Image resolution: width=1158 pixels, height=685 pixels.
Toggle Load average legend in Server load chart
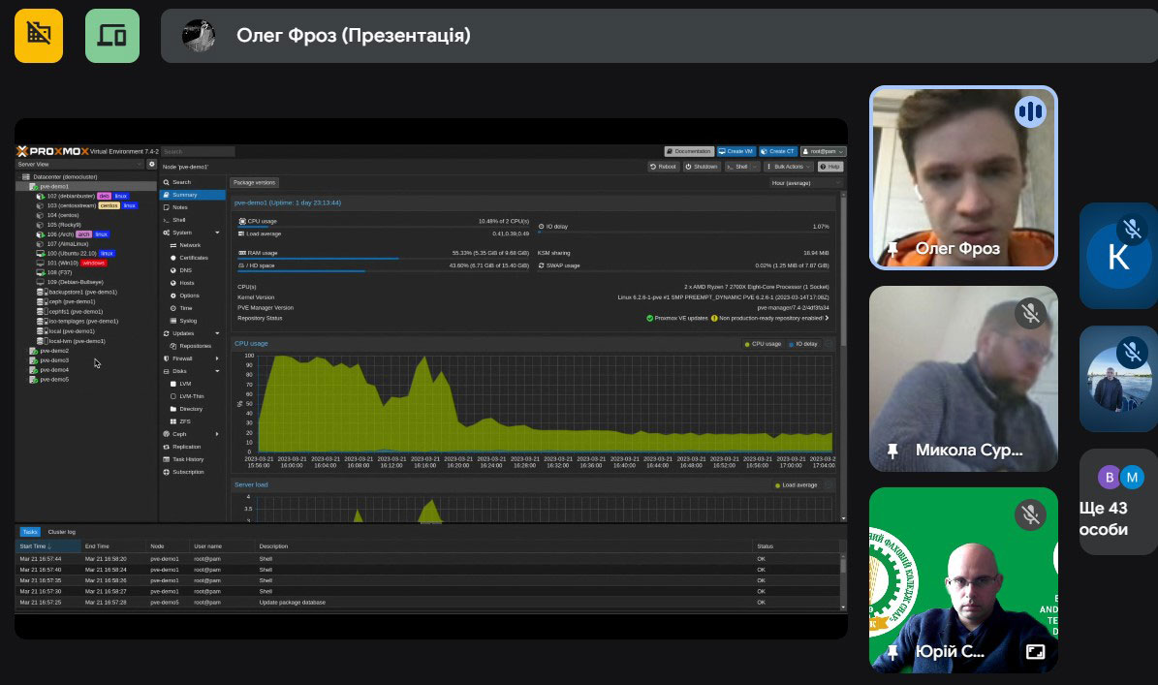point(799,485)
